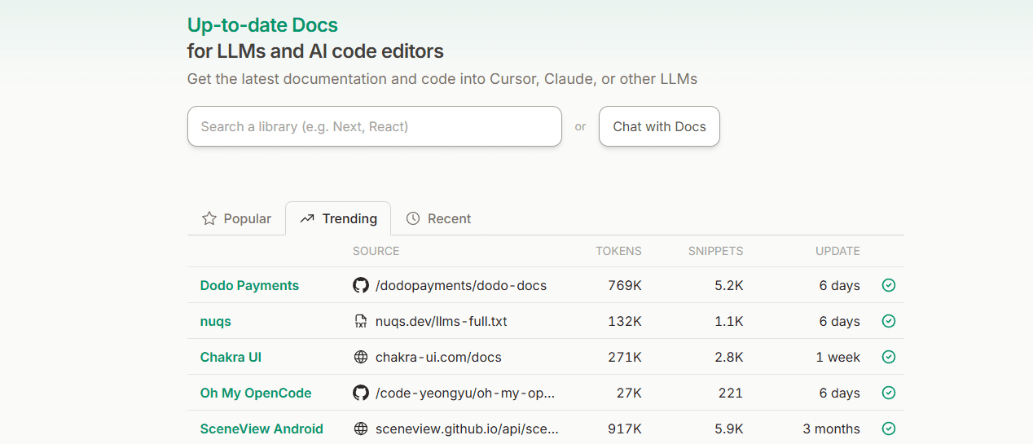
Task: Click the TOKENS column header
Action: (x=618, y=251)
